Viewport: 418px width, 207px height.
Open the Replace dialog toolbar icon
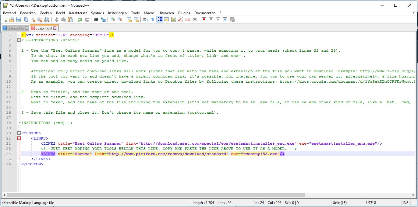(103, 19)
